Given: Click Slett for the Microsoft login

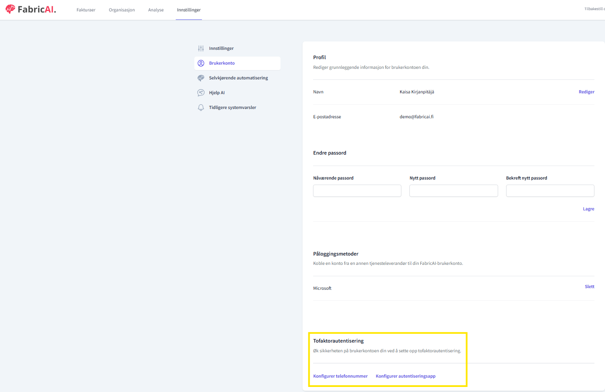Looking at the screenshot, I should pos(589,287).
